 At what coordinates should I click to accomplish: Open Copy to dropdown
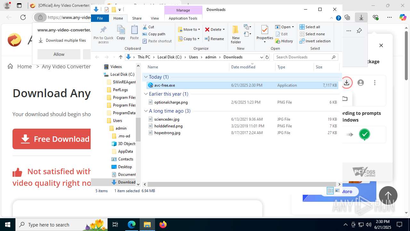coord(189,39)
